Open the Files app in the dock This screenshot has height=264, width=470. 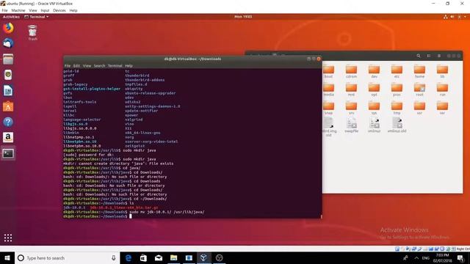(8, 59)
